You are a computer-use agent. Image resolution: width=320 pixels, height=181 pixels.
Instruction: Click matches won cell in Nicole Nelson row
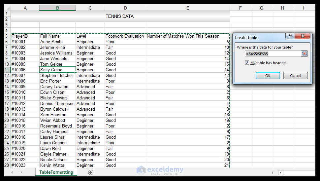(188, 160)
